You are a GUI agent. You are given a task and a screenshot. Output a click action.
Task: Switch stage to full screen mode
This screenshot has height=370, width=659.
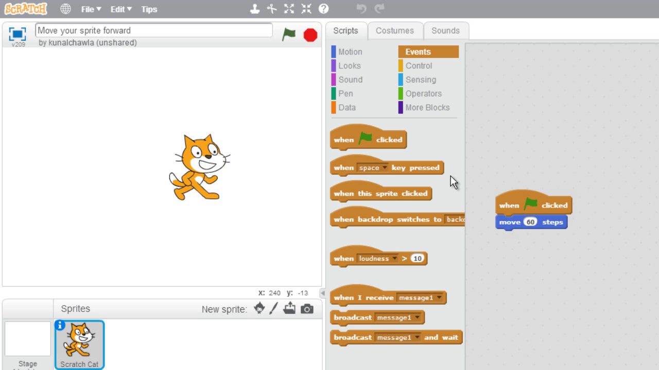[x=18, y=34]
